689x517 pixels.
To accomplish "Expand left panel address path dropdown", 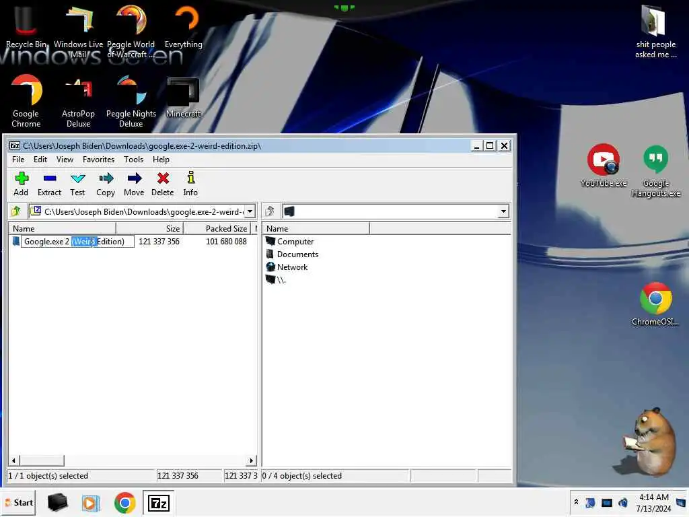I will point(250,211).
